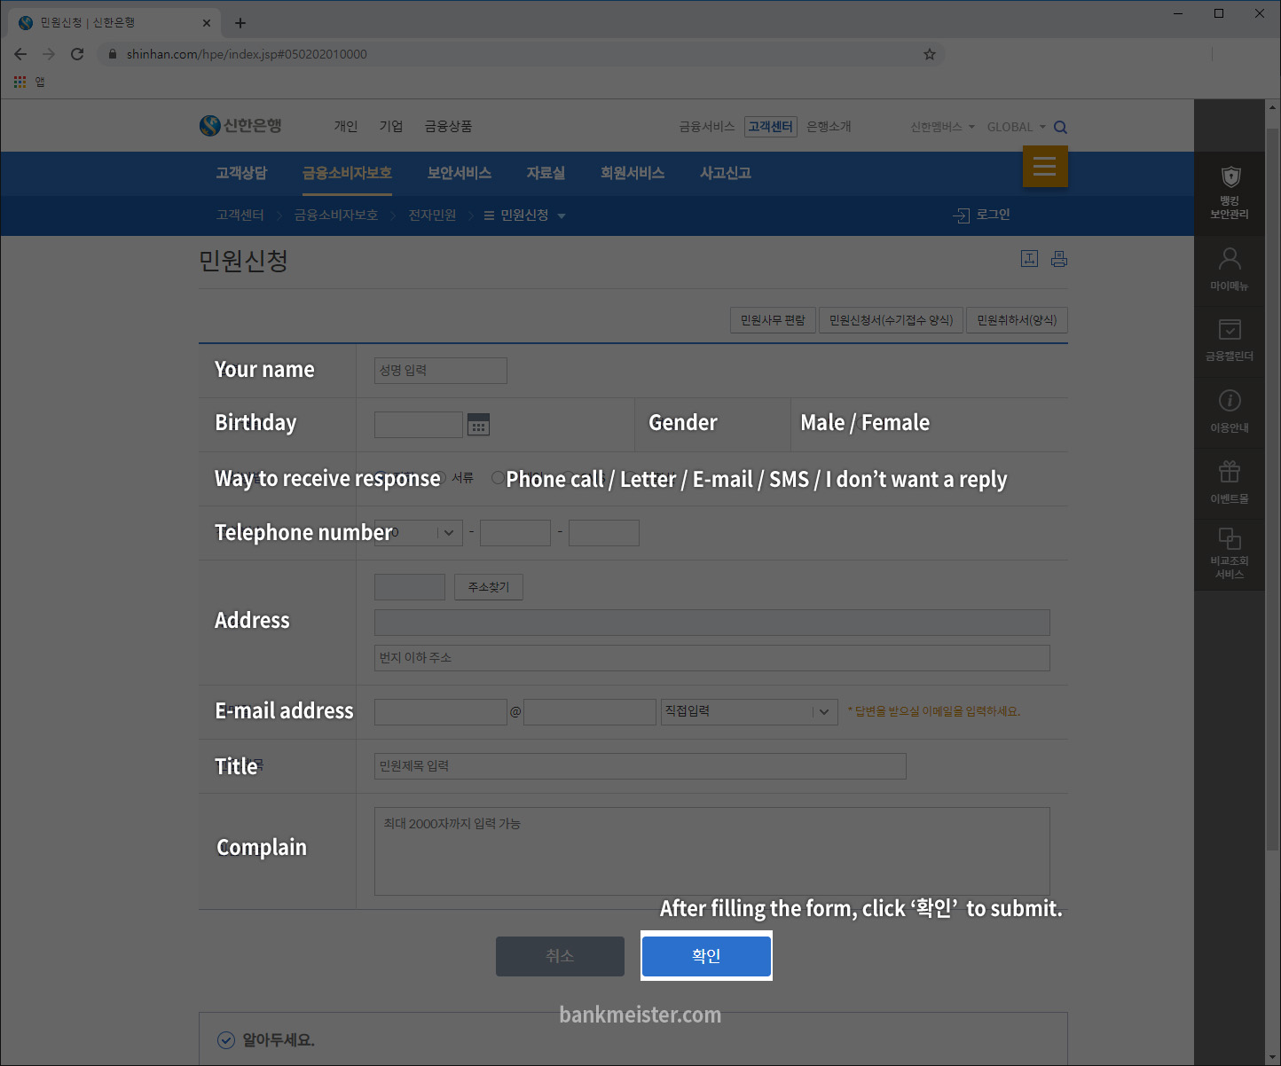
Task: Open 뱅킹 보안관리 in the sidebar
Action: 1230,192
